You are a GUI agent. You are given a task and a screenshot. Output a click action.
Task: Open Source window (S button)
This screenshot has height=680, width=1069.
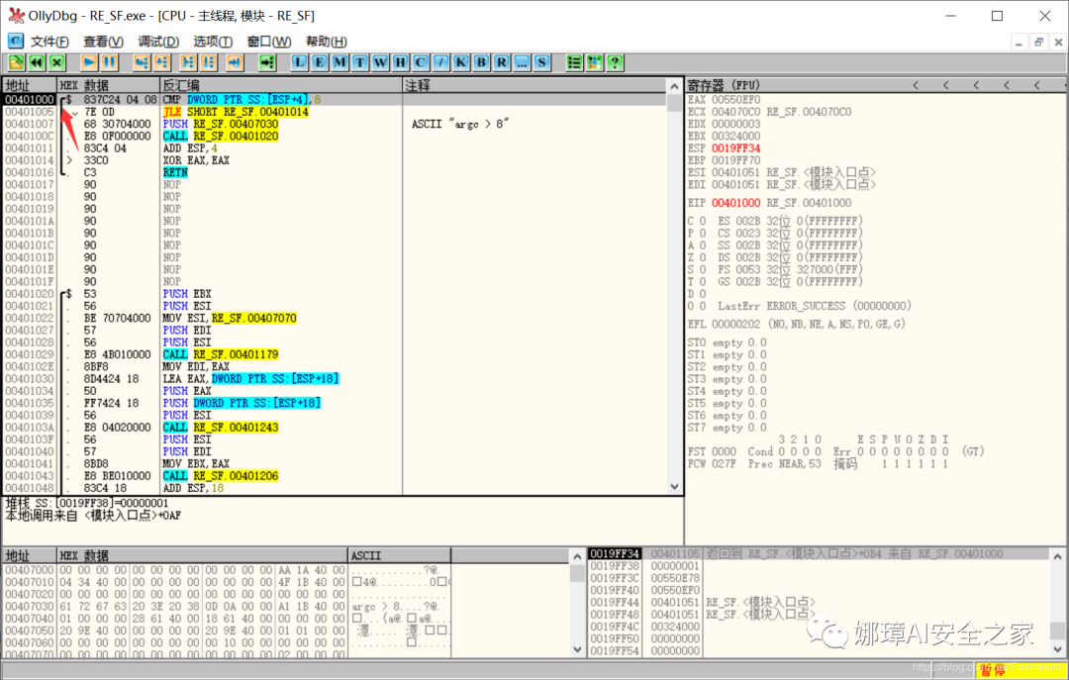(x=542, y=62)
